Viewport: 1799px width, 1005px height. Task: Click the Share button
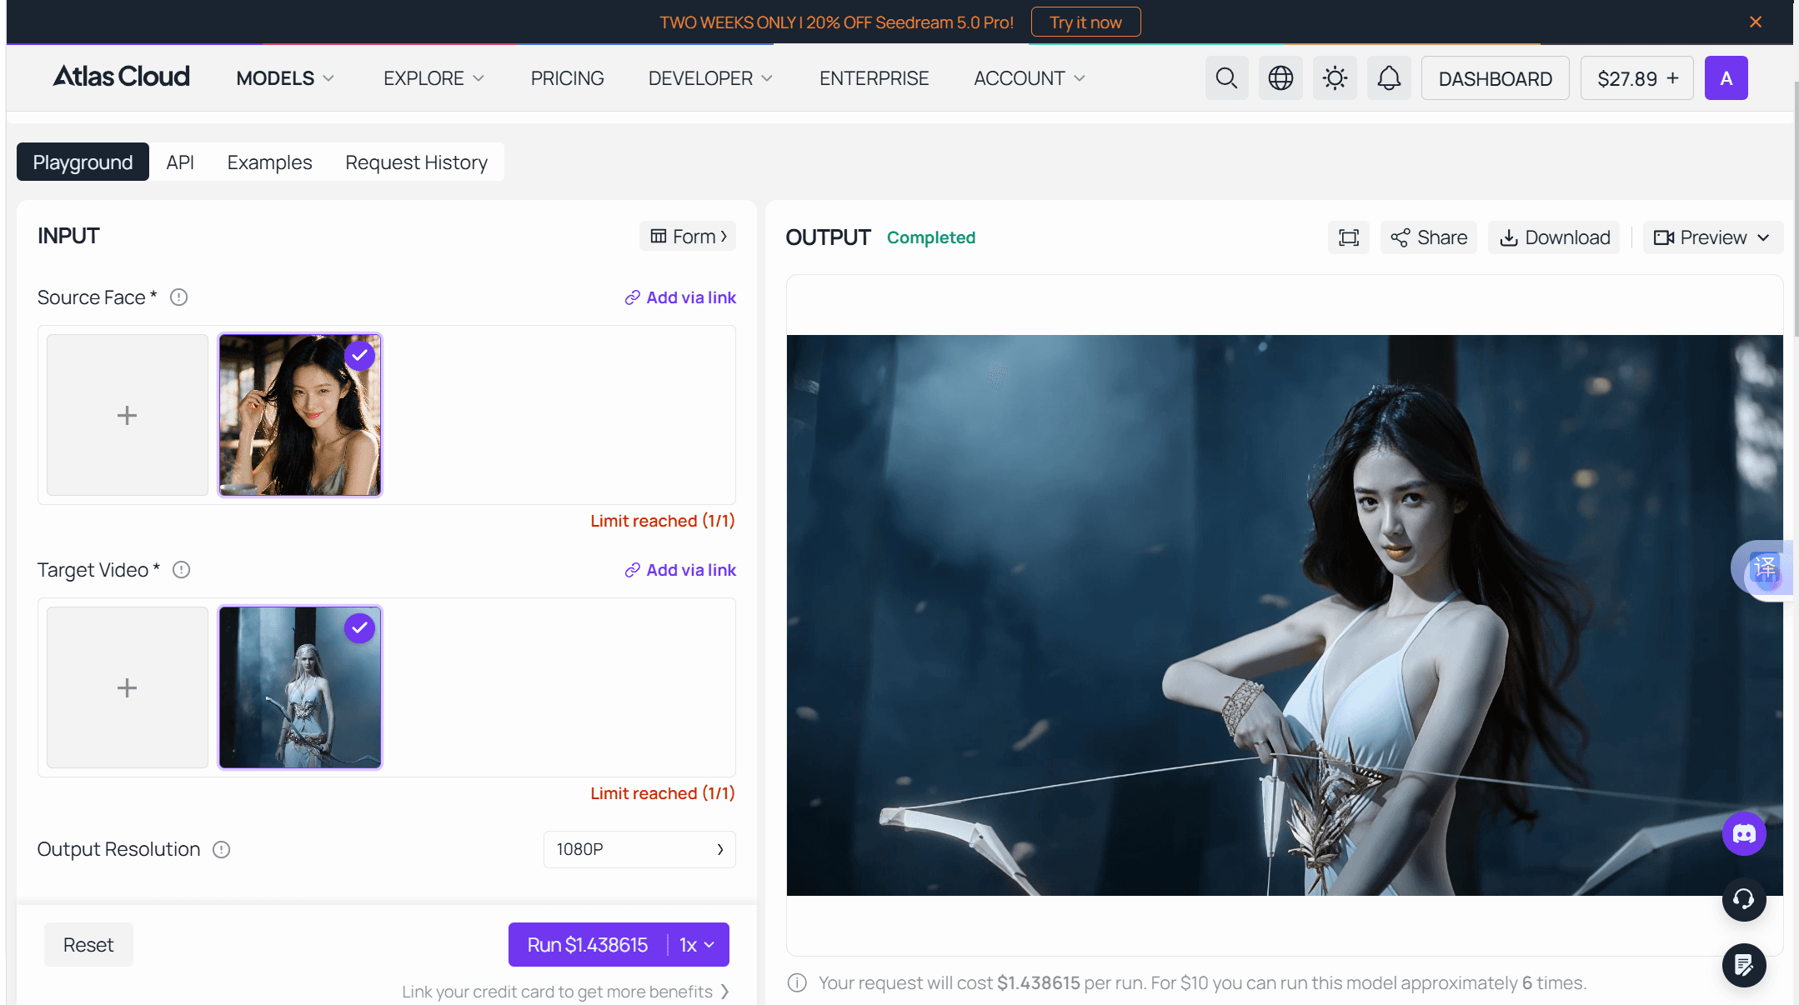(1429, 237)
